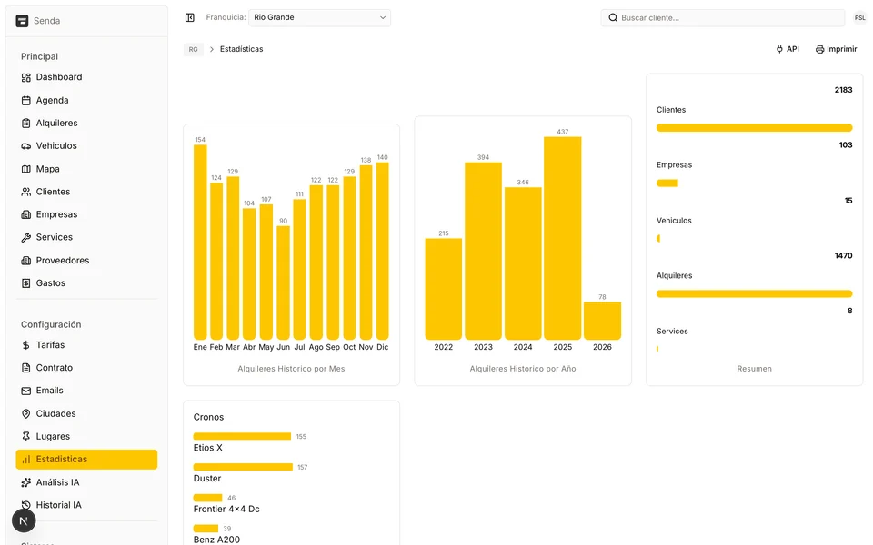
Task: Toggle the sidebar collapse icon
Action: coord(190,17)
